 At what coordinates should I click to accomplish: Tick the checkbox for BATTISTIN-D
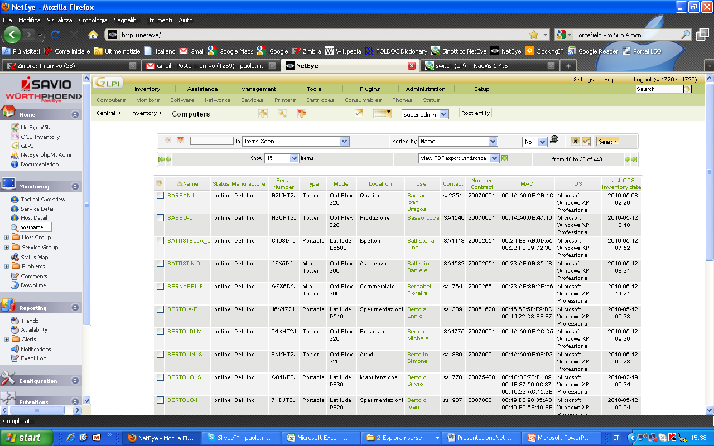[x=160, y=264]
